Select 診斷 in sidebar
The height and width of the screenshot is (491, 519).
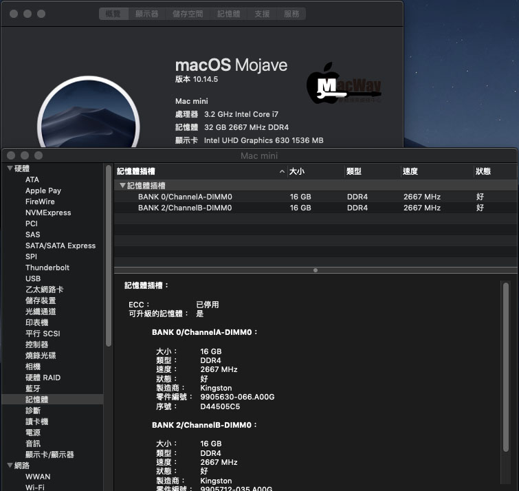33,411
